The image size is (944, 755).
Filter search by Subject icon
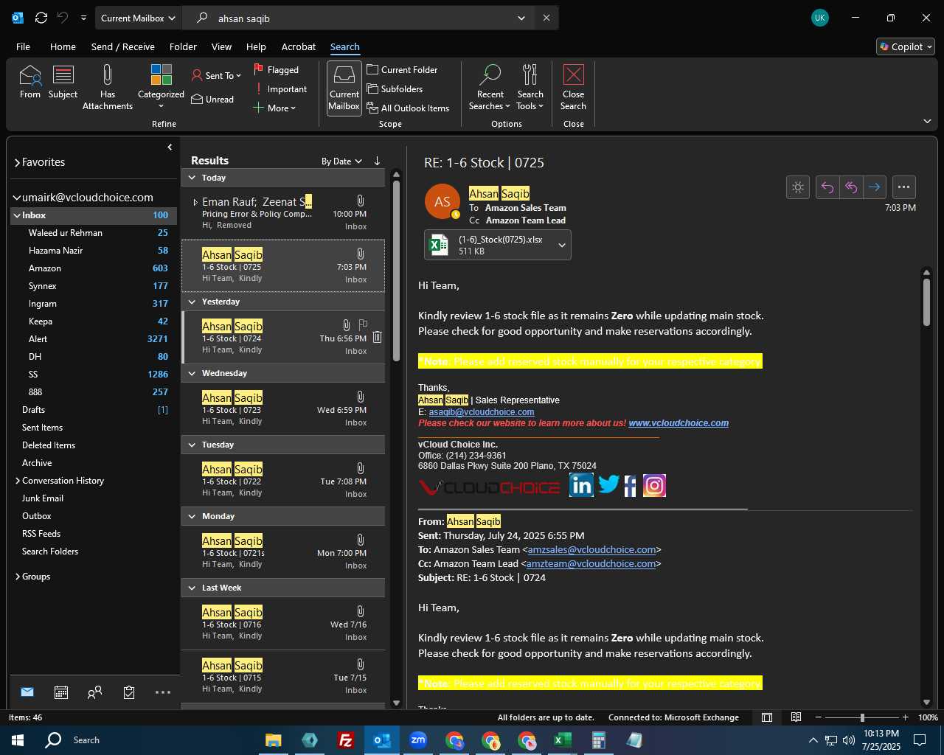[x=63, y=82]
